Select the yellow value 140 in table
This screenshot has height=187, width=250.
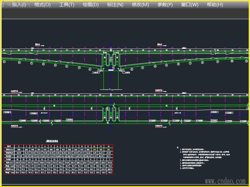[109, 150]
